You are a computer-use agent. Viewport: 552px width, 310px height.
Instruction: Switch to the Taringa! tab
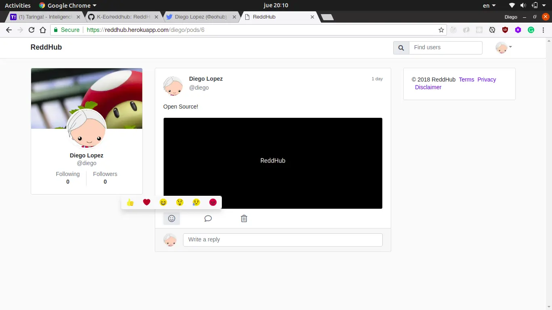(45, 17)
